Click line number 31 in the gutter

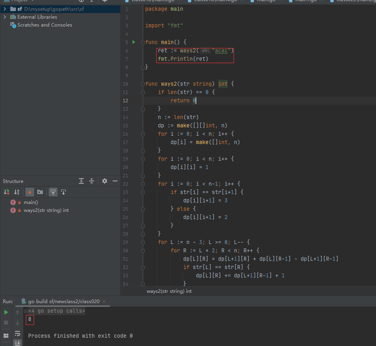click(125, 259)
